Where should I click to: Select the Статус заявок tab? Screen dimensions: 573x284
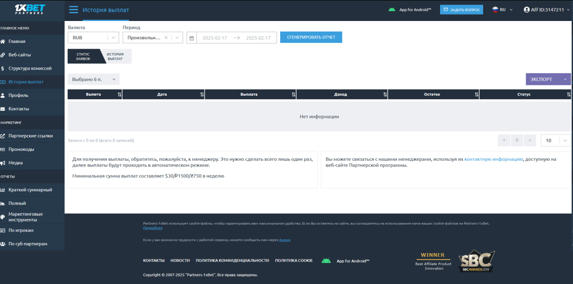[83, 57]
